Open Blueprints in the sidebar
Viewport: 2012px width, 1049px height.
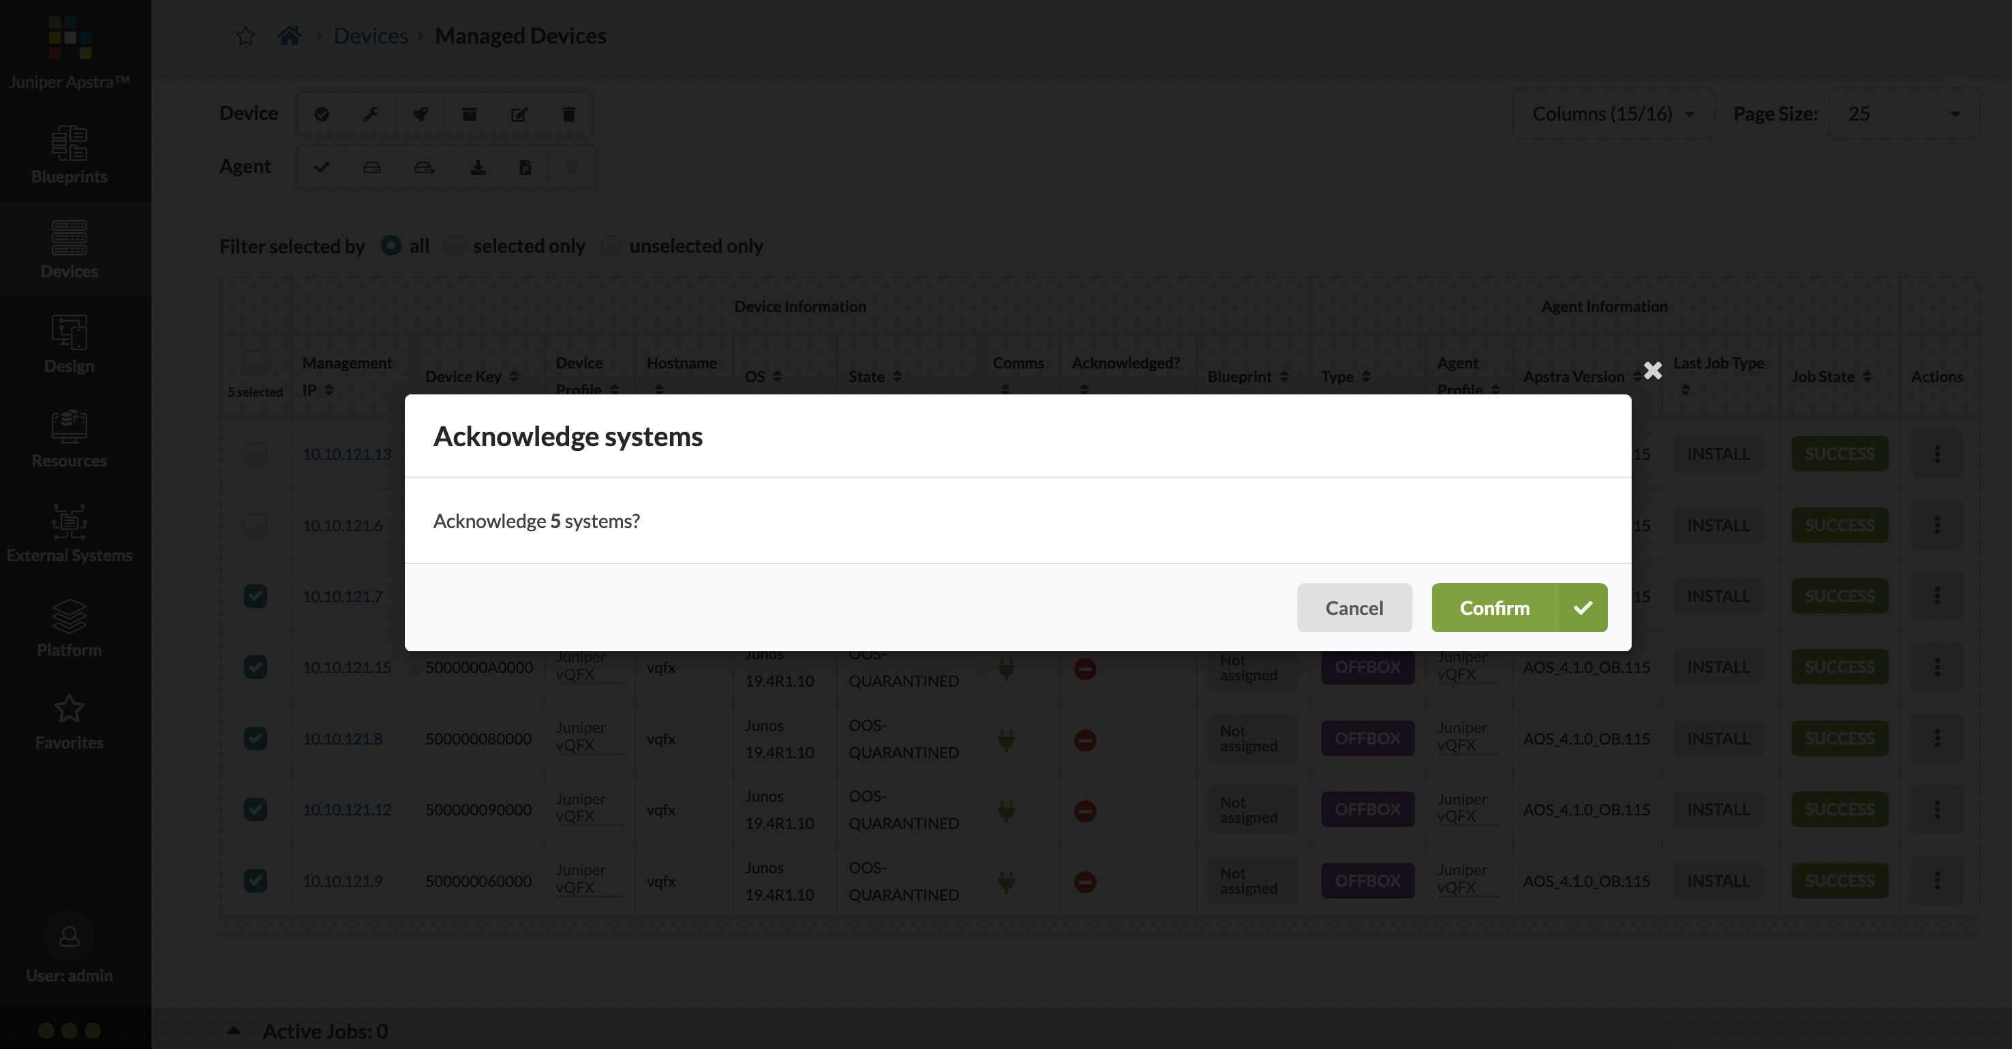(x=70, y=155)
